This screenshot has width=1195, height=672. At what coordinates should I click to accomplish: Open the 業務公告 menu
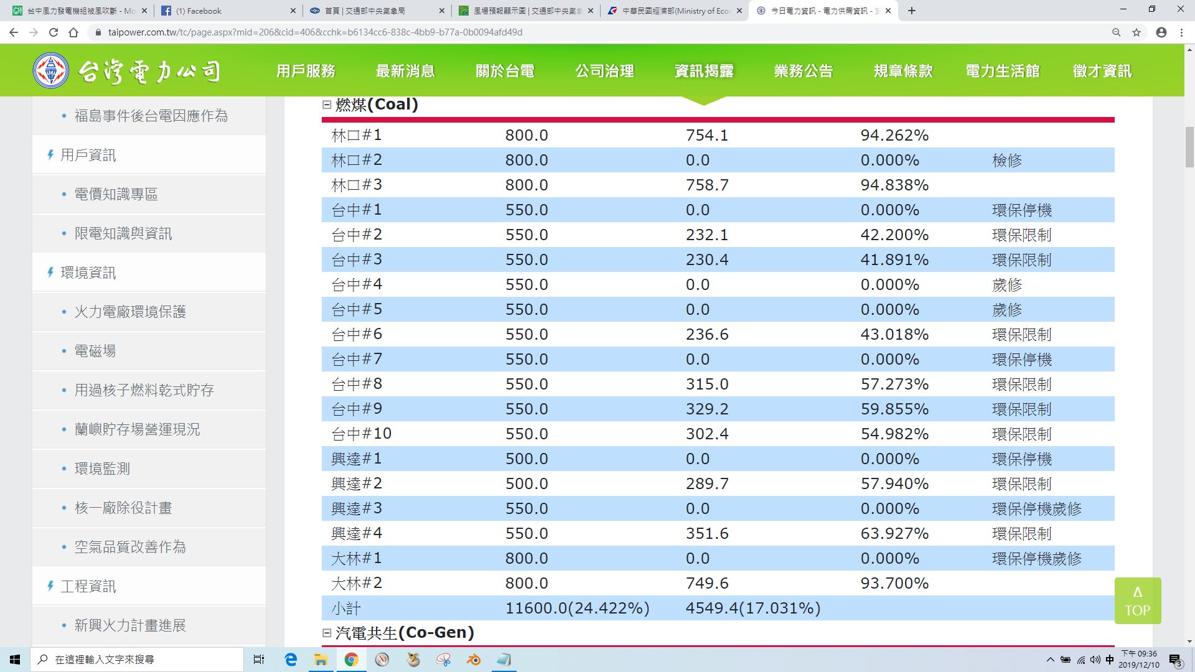coord(804,71)
